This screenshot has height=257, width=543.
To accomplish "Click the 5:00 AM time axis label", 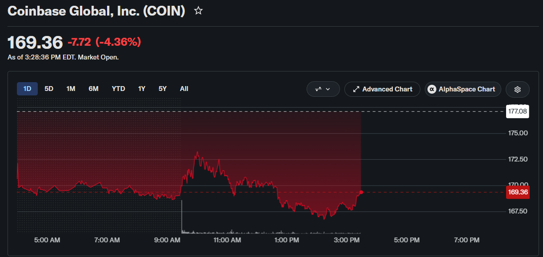I will [x=47, y=240].
